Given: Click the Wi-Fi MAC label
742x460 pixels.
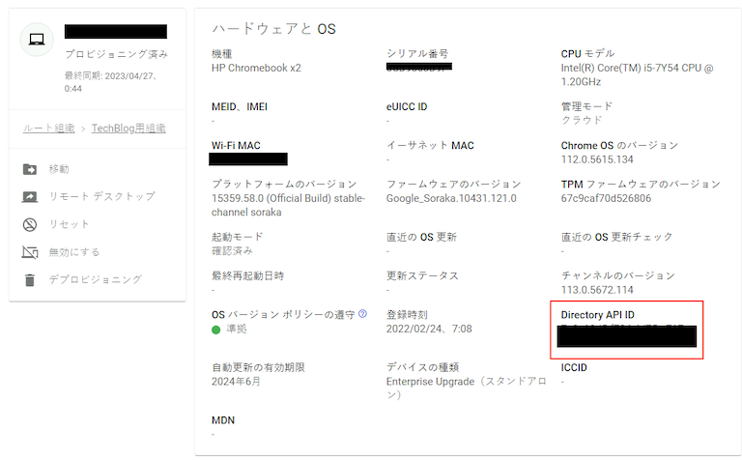Looking at the screenshot, I should point(236,145).
